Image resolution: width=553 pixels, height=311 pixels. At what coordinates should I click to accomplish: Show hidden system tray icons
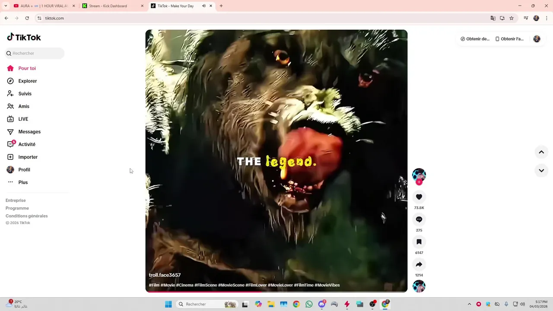470,304
